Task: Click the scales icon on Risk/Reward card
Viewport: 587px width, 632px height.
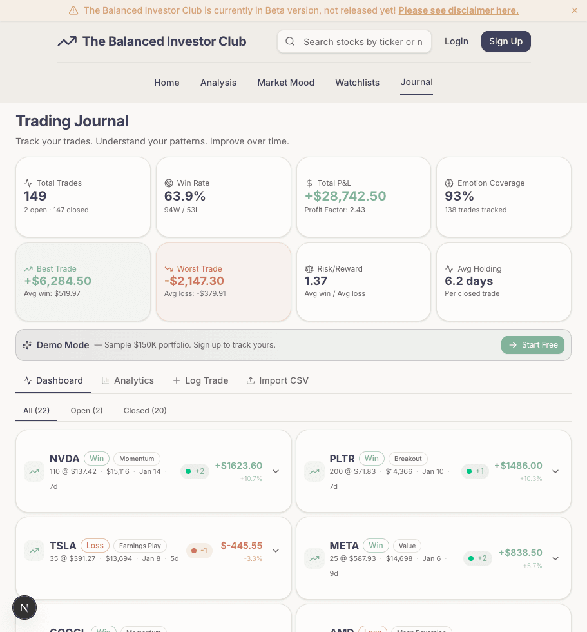Action: point(310,268)
